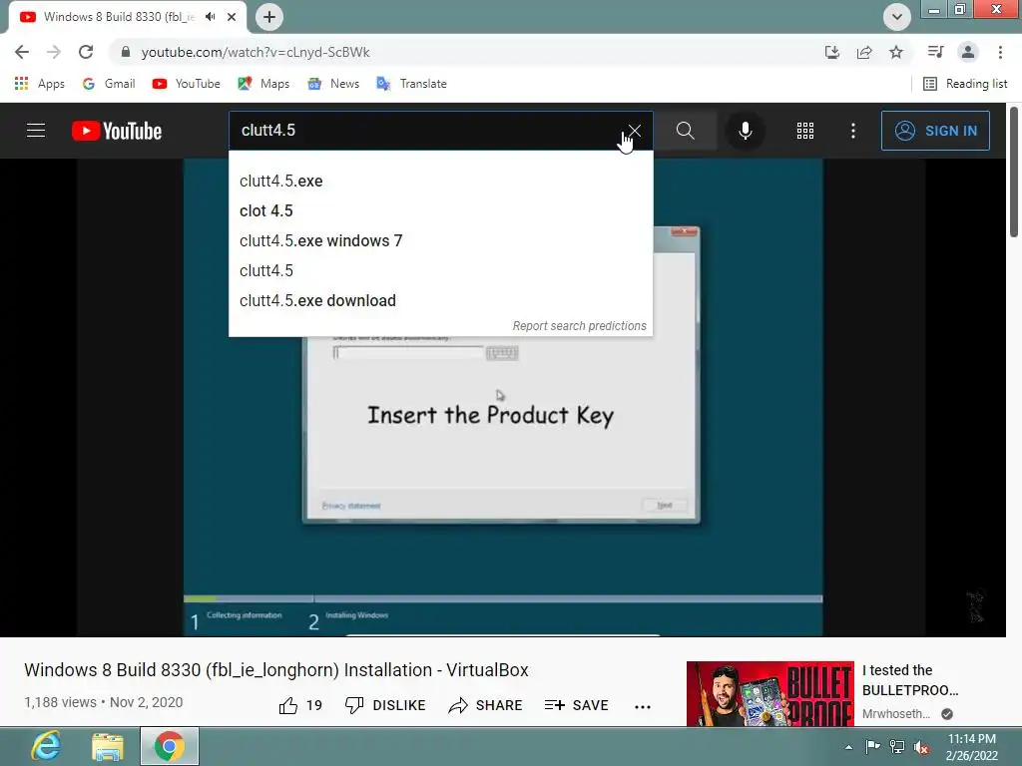Save the video to a playlist
Viewport: 1022px width, 766px height.
(x=576, y=705)
